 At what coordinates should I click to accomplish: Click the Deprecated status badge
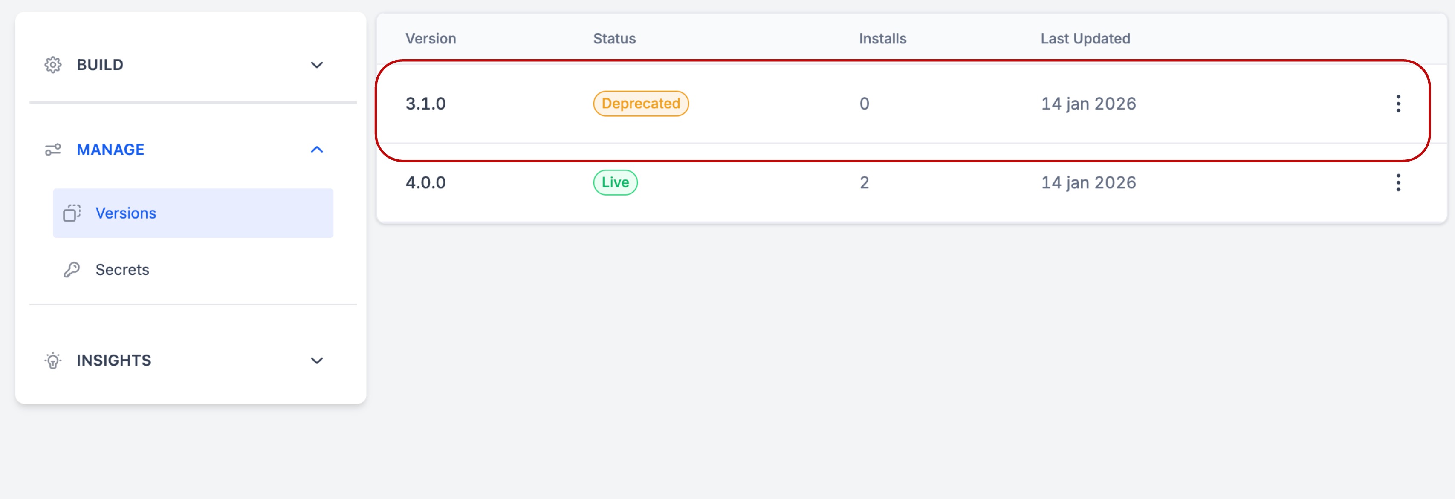[x=640, y=104]
